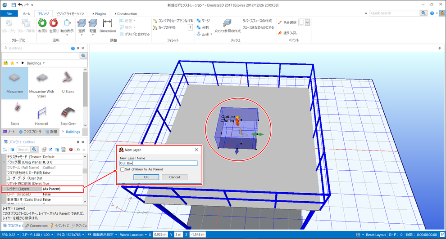Click the Buildings panel help icon
446x239 pixels.
click(73, 48)
